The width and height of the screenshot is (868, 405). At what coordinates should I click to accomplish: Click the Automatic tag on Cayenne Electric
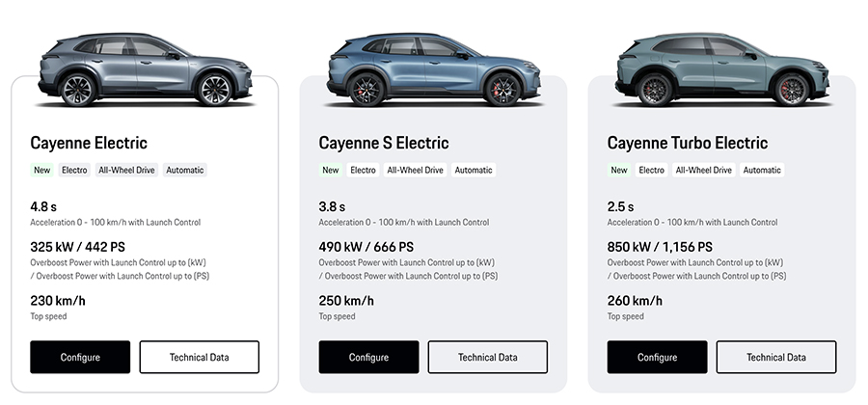click(185, 171)
